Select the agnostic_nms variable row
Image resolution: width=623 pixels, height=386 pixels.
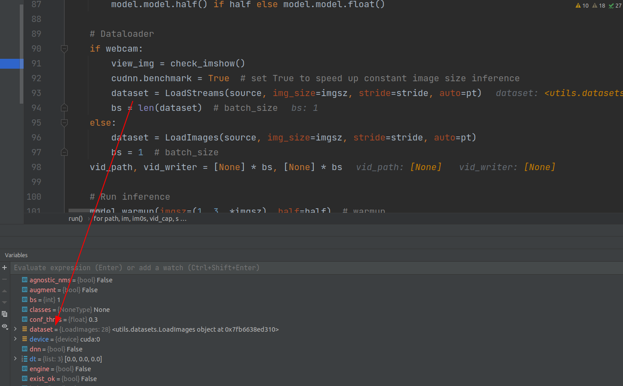coord(316,280)
